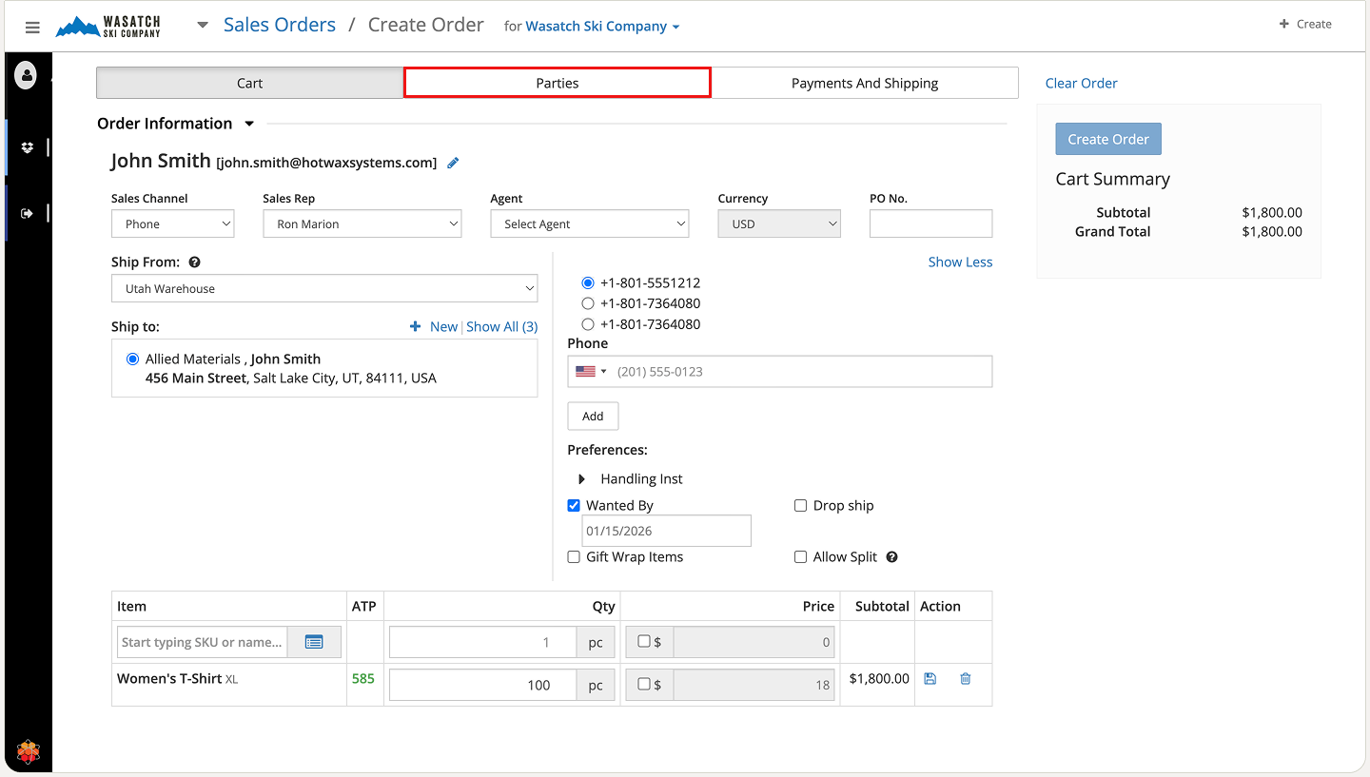Select the second phone number +1-801-7364080

[587, 303]
